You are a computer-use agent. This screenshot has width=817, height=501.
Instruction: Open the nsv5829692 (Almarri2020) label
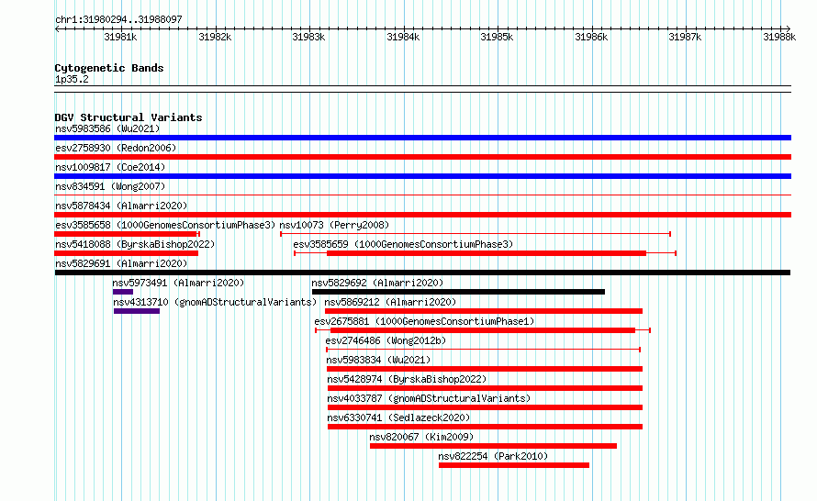tap(377, 283)
